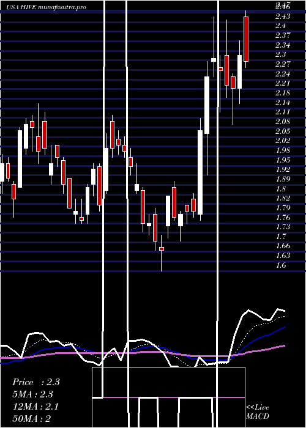Screen dimensions: 306x428
Task: Click the 1.7 price axis label
Action: 280,237
